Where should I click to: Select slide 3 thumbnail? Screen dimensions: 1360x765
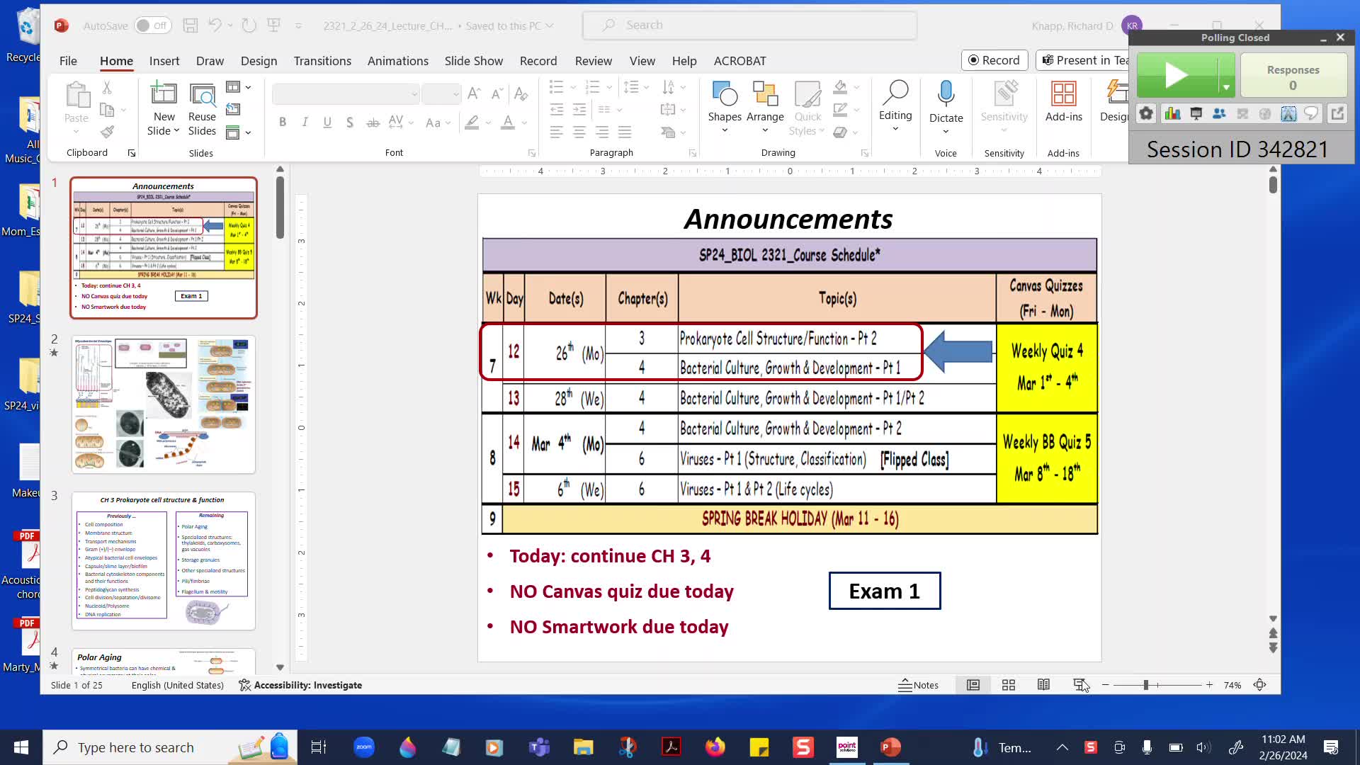[163, 560]
